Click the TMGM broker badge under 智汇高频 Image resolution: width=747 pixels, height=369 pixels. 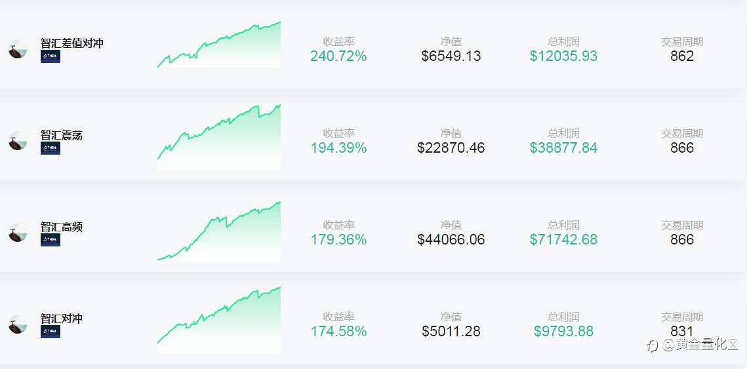tap(50, 240)
